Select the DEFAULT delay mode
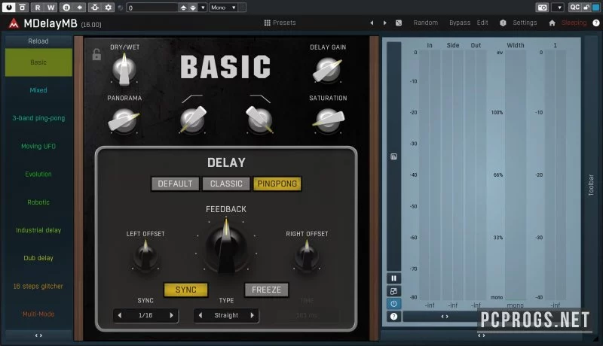This screenshot has width=603, height=346. point(175,184)
